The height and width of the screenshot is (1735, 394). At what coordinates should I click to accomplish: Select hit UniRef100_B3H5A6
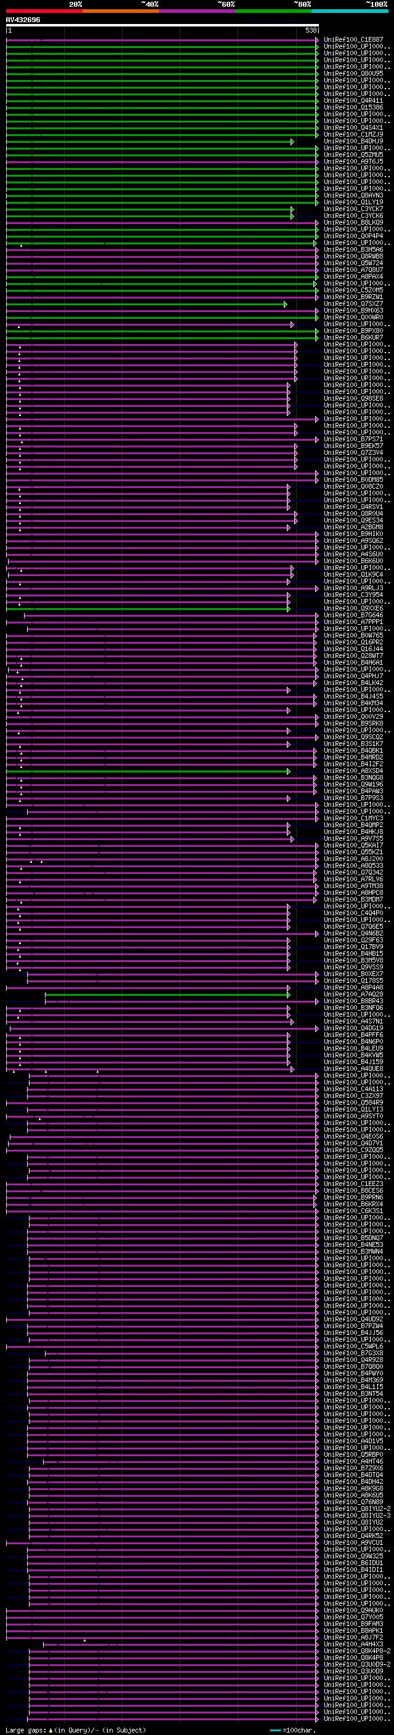353,250
